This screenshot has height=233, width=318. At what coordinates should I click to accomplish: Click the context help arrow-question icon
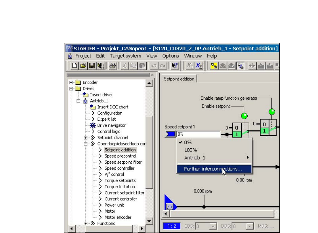(175, 66)
